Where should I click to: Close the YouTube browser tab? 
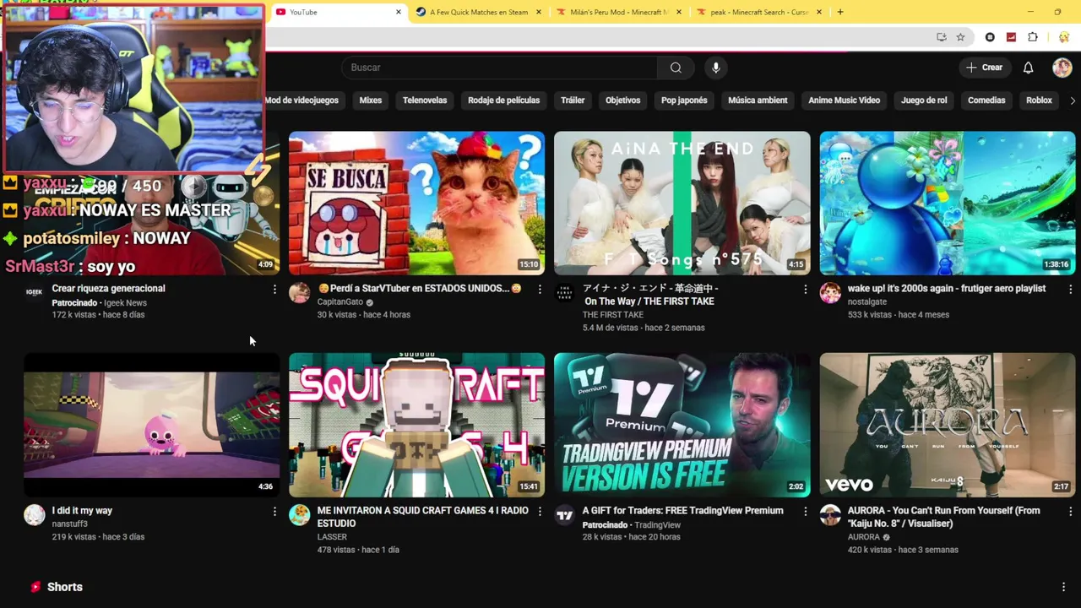(399, 12)
